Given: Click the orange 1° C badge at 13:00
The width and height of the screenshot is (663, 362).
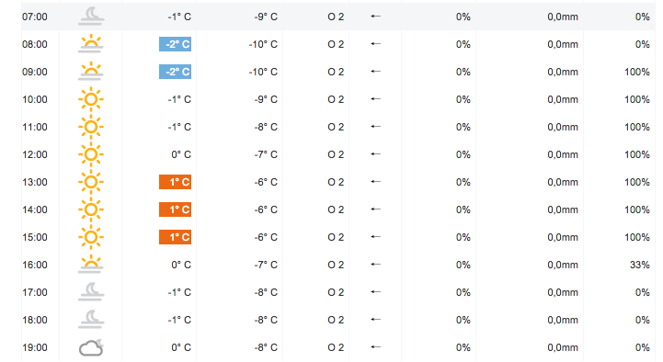Looking at the screenshot, I should [175, 182].
